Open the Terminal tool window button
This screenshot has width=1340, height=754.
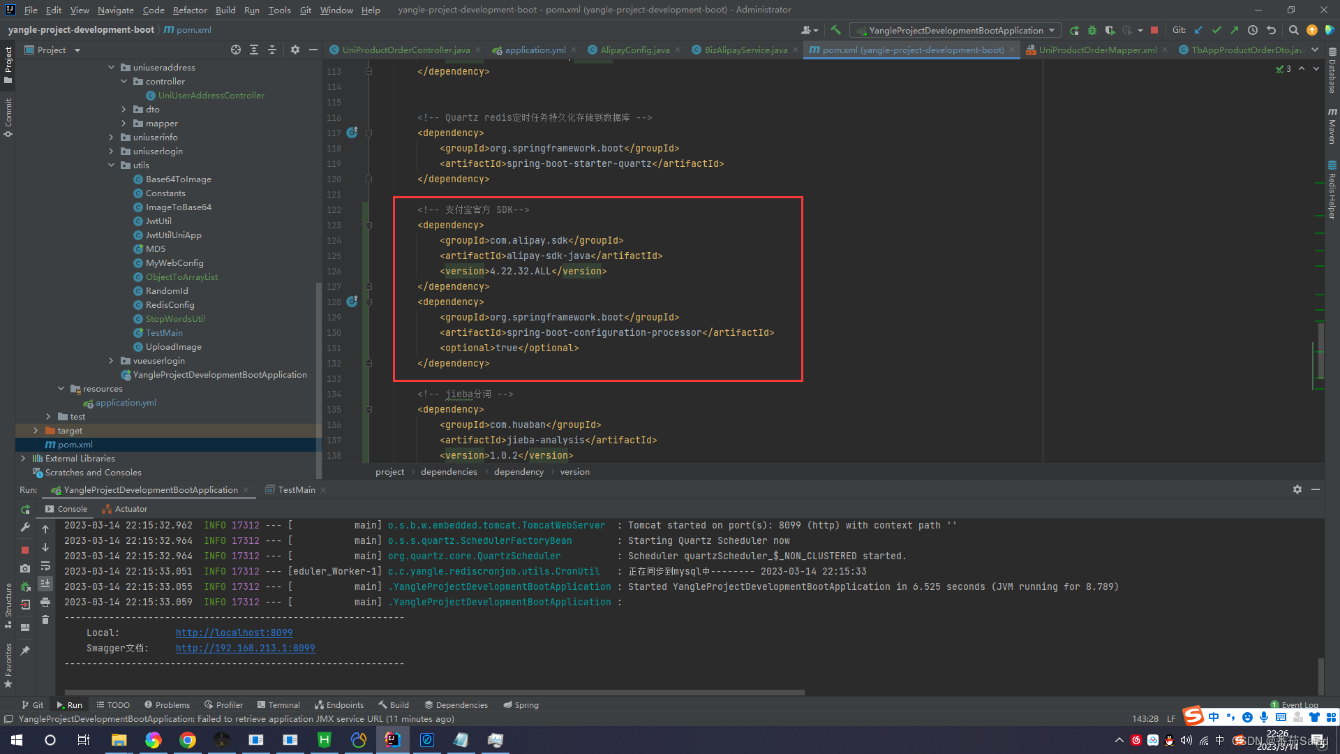pyautogui.click(x=278, y=704)
